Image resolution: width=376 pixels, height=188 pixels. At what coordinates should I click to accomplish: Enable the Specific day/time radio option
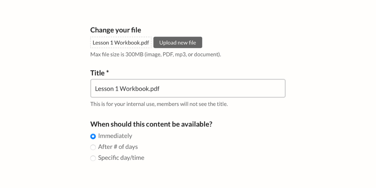click(x=93, y=158)
